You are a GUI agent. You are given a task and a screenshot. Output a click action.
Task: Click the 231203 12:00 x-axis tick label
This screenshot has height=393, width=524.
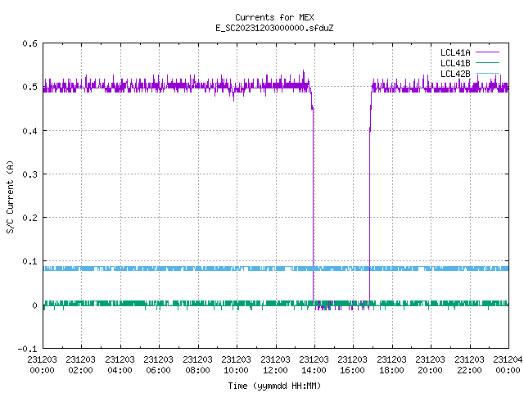pos(275,365)
